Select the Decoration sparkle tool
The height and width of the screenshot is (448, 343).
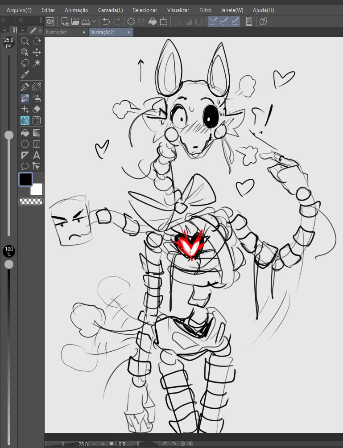(x=25, y=109)
